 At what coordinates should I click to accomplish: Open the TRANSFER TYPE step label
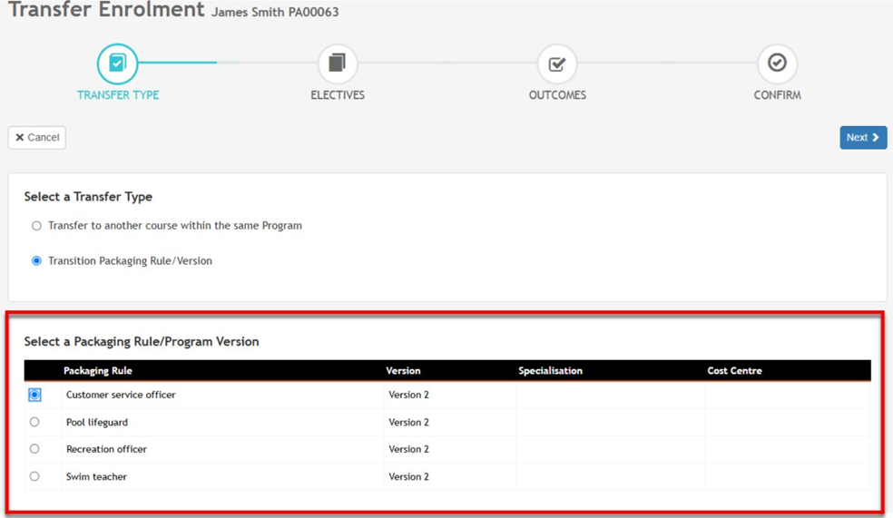[118, 95]
